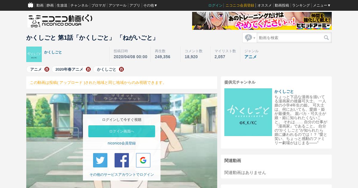
Task: Click the top advertisement banner
Action: [262, 21]
